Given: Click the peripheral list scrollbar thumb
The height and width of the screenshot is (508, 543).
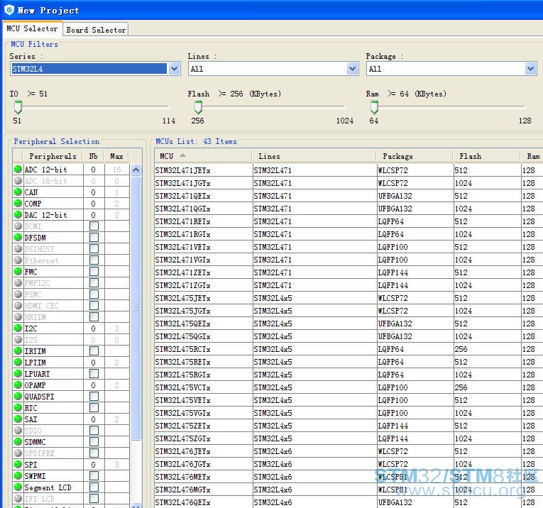Looking at the screenshot, I should (x=136, y=308).
